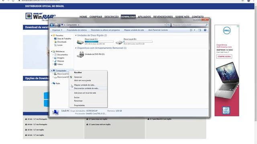This screenshot has width=257, height=144.
Task: Click the Disco Local (D:) usage bar
Action: click(x=138, y=42)
